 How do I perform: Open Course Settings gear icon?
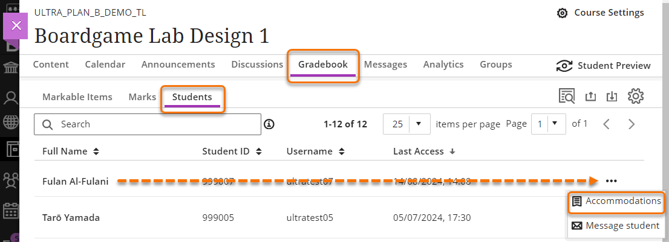[562, 13]
